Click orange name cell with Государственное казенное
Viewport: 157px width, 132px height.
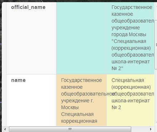[81, 100]
